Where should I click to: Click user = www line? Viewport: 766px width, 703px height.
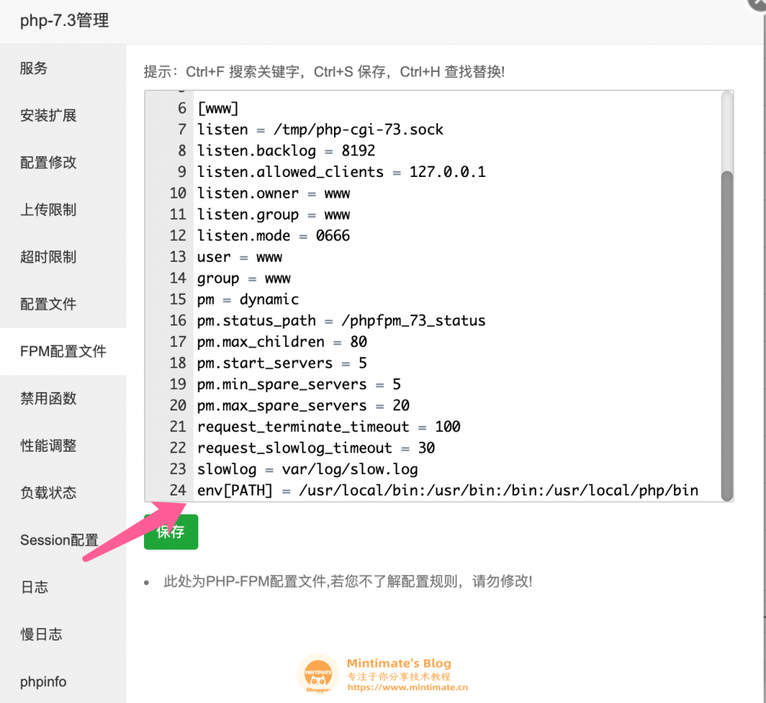pyautogui.click(x=239, y=257)
